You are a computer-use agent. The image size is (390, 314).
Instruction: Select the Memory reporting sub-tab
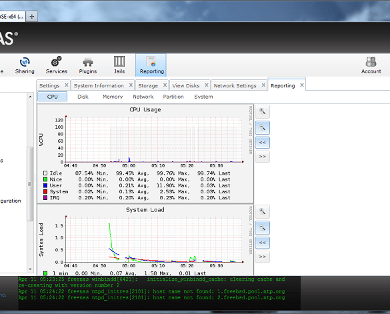(113, 97)
